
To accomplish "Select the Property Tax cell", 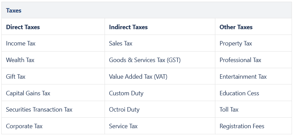I will (236, 43).
